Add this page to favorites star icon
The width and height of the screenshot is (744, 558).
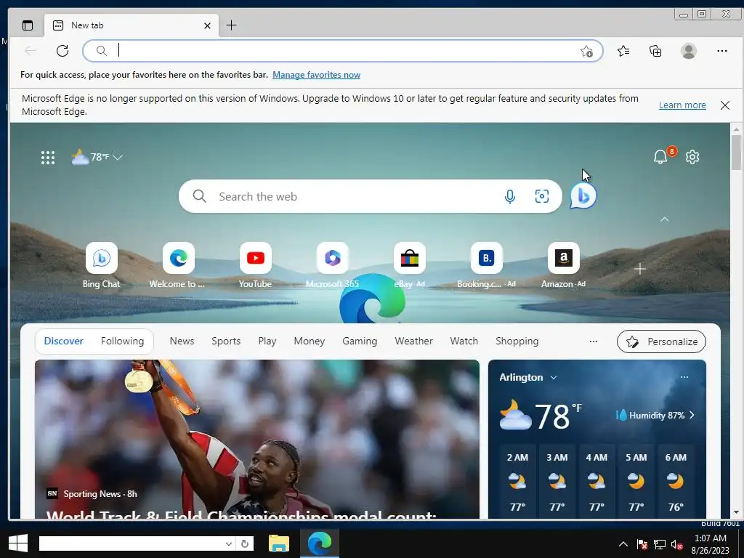(x=586, y=52)
